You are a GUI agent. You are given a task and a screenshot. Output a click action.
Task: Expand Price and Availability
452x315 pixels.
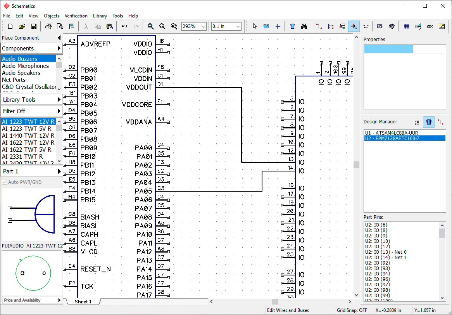[x=32, y=300]
